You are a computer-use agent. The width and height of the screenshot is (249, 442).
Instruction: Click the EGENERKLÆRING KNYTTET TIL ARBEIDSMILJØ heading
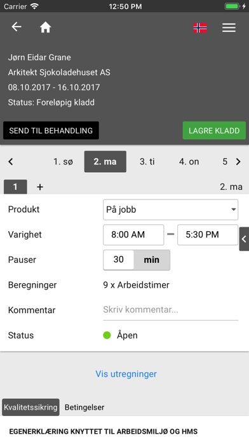[x=103, y=431]
